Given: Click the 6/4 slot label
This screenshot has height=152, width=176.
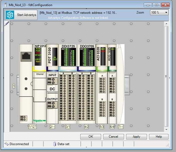Looking at the screenshot, I should pyautogui.click(x=112, y=126).
